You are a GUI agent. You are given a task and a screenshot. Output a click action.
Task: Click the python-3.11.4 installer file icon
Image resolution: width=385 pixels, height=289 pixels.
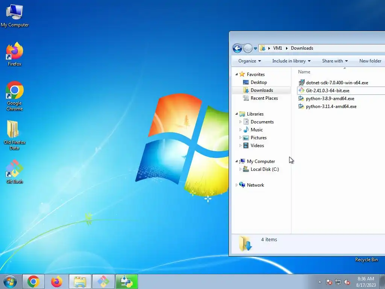(301, 106)
